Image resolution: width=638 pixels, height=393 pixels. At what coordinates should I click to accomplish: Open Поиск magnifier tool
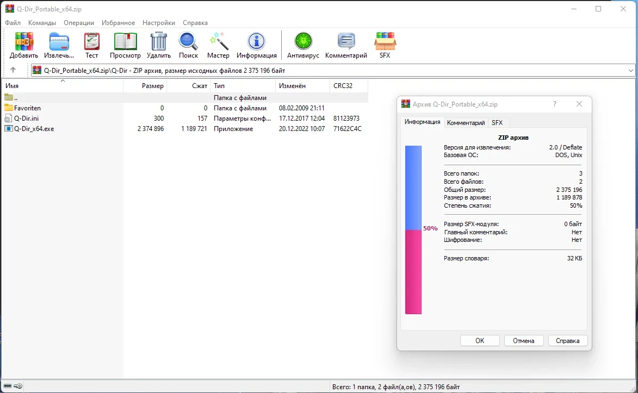[x=188, y=41]
